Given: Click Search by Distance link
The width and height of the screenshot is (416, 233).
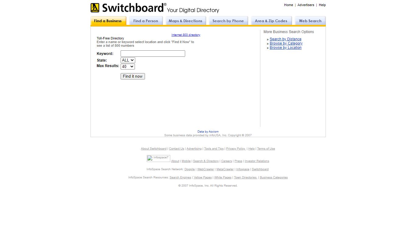Looking at the screenshot, I should [285, 39].
